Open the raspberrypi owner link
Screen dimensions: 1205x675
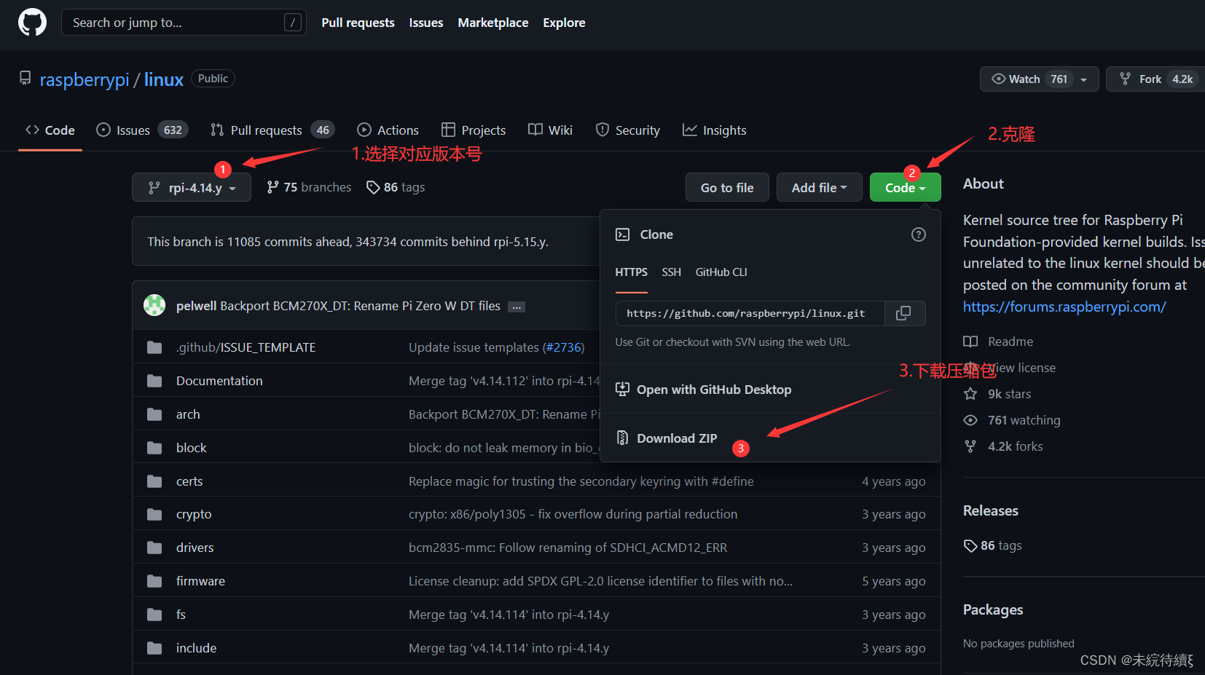click(x=85, y=79)
